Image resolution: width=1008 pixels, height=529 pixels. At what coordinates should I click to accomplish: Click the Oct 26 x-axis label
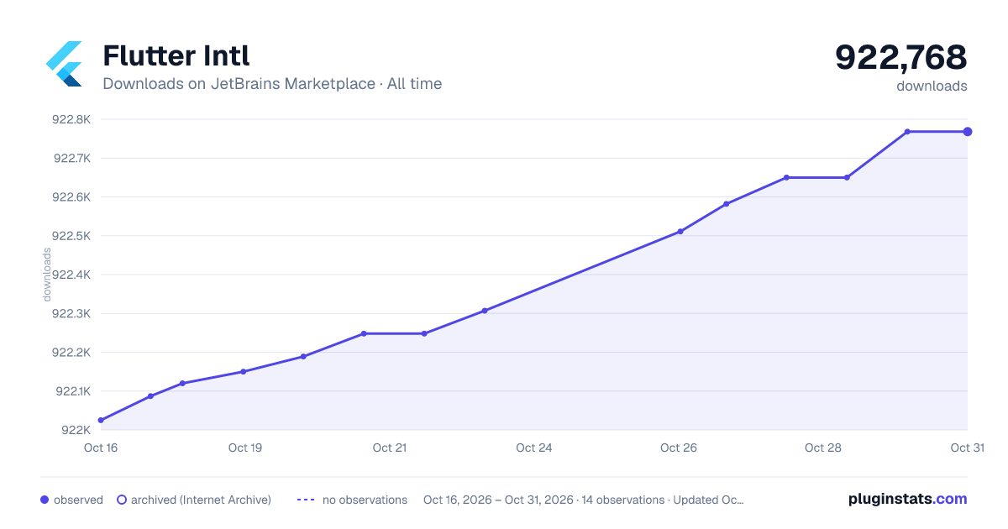pyautogui.click(x=679, y=448)
